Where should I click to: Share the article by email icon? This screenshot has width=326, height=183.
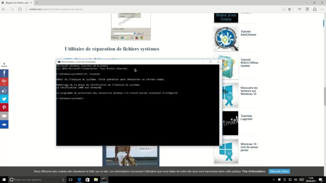tap(4, 116)
